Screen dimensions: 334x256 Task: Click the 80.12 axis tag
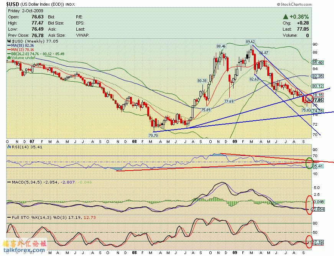tap(318, 86)
